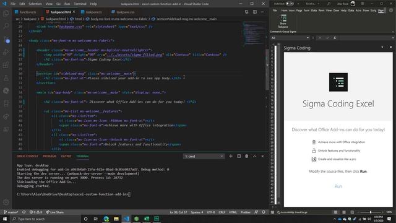Screen dimensions: 396x223
Task: Click the Windows taskbar search box
Action: (45, 219)
